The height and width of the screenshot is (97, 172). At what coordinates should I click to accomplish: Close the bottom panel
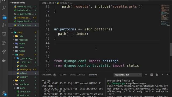point(168,75)
